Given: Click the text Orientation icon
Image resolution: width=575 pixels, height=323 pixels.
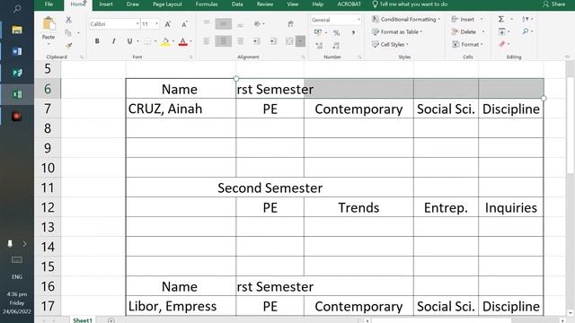Looking at the screenshot, I should 257,24.
